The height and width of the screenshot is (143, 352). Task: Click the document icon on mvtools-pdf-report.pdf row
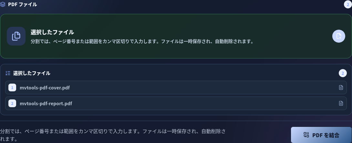[341, 103]
